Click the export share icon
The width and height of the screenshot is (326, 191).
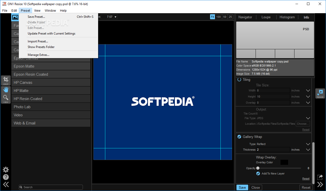click(320, 177)
